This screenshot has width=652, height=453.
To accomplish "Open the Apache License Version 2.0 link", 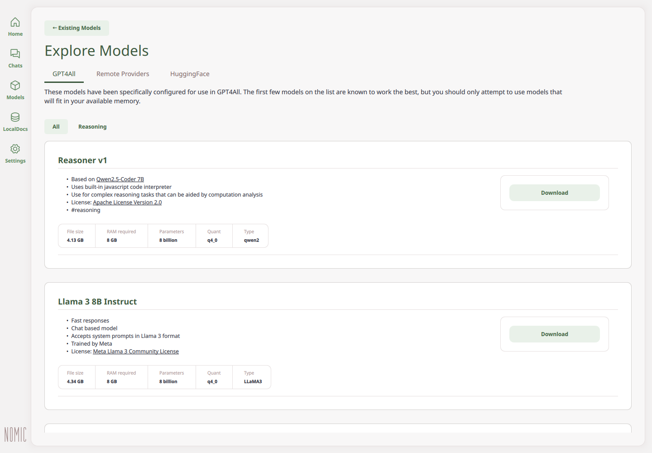I will click(127, 202).
